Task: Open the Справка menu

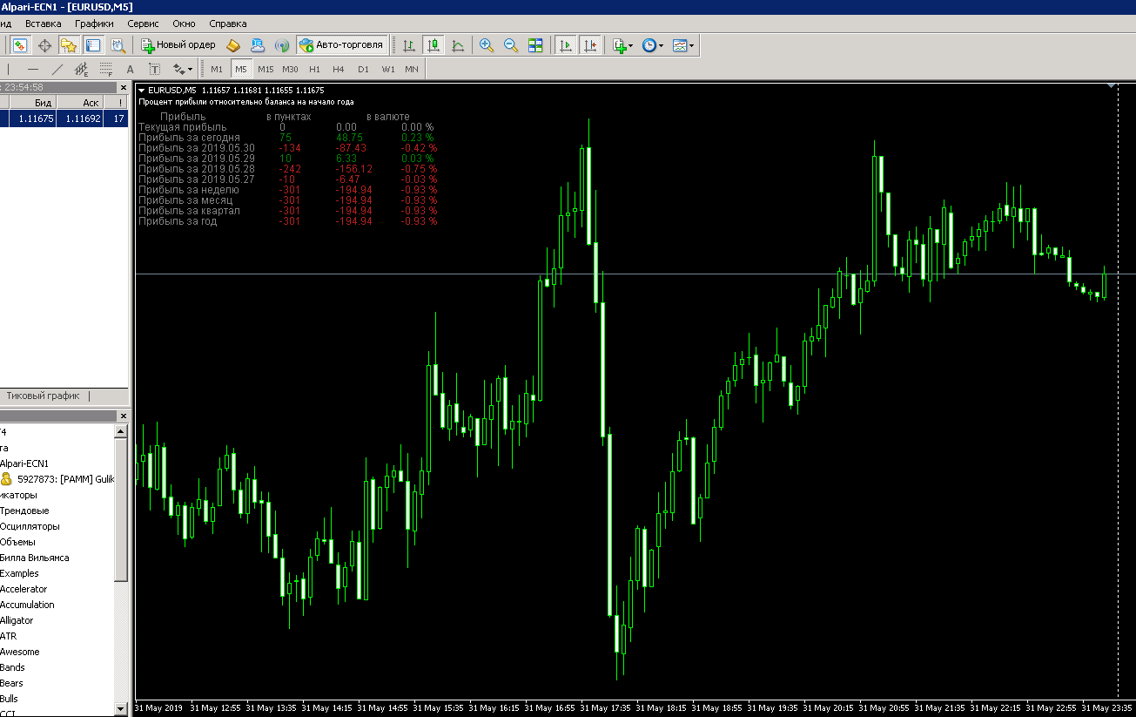Action: click(x=228, y=24)
